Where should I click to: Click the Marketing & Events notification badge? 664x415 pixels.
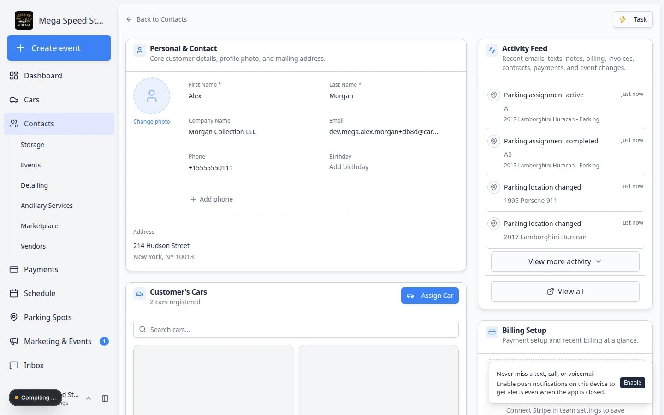pos(104,341)
